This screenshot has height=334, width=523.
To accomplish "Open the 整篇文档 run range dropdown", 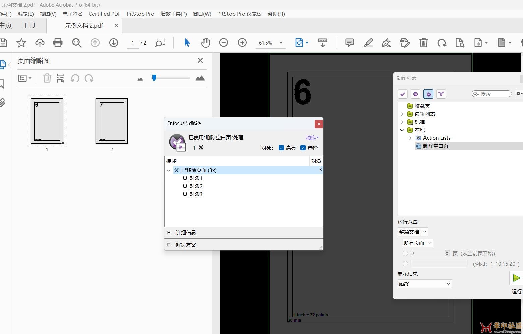I will (412, 232).
